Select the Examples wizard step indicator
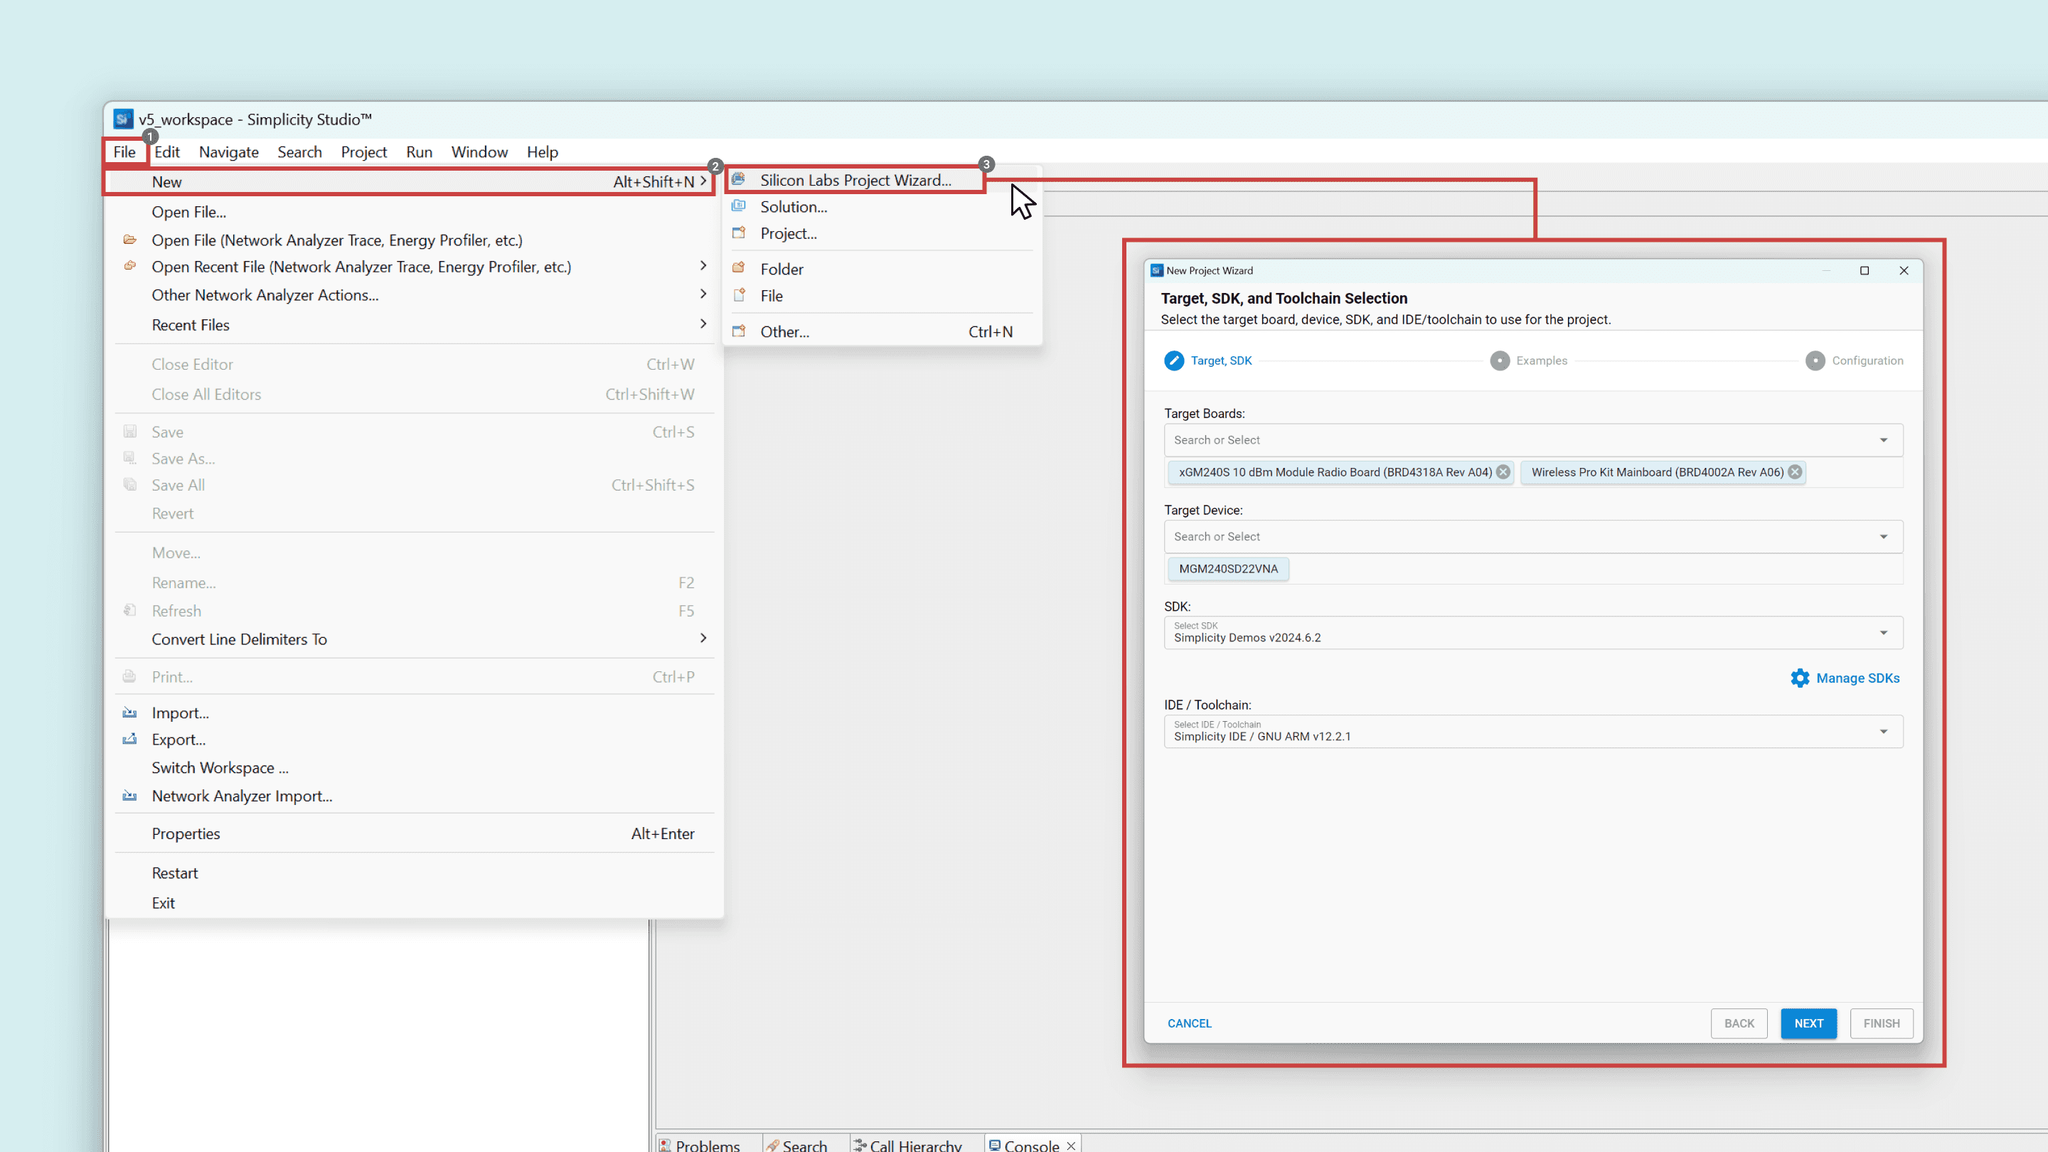Screen dimensions: 2048x1152 [1500, 361]
